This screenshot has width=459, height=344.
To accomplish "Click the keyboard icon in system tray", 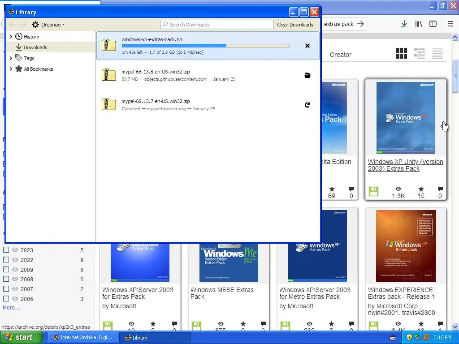I will 393,338.
